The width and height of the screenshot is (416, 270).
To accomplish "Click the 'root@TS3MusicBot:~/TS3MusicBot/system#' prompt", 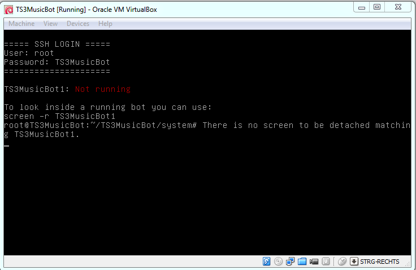I will tap(100, 125).
